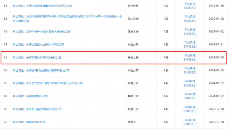229x129 pixels.
Task: Select the 日常经营 type cell
Action: 133,6
